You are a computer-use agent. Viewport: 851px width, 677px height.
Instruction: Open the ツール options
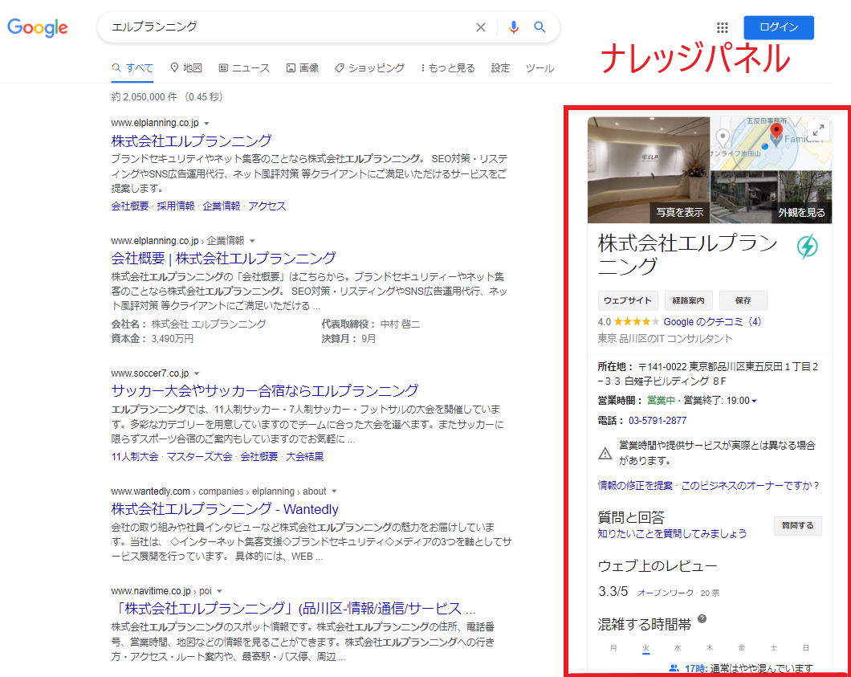click(540, 68)
